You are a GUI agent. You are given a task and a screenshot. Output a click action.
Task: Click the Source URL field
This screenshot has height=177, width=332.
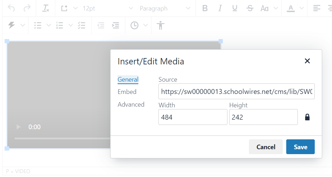237,91
